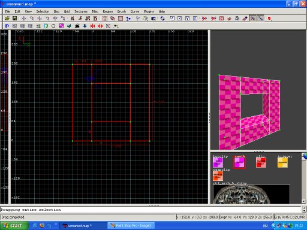Toggle Don't Select Curved Brushes icon

coord(204,19)
